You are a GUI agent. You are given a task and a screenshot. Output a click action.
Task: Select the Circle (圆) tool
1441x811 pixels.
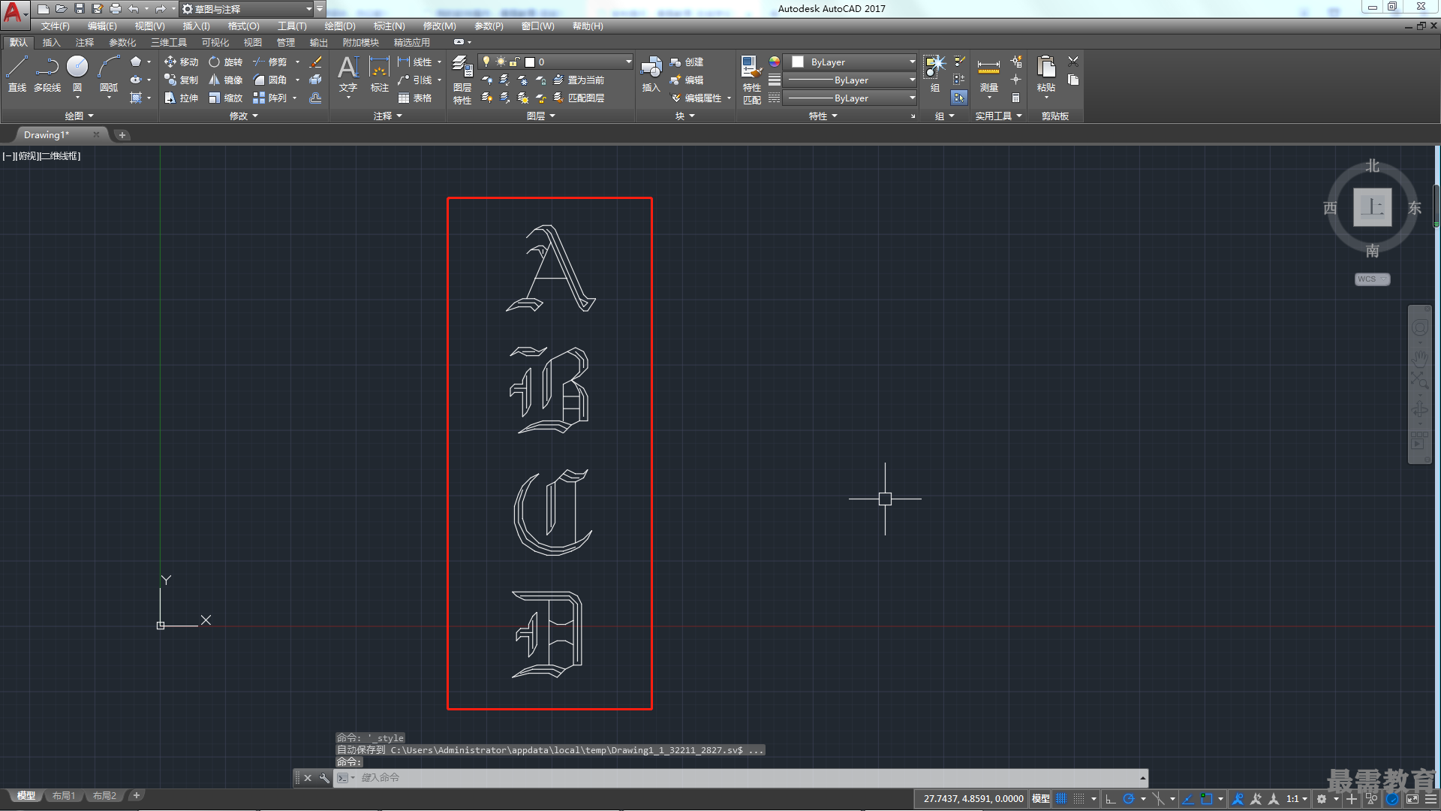[77, 74]
